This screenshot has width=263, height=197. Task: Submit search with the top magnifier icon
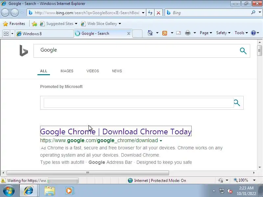click(243, 51)
